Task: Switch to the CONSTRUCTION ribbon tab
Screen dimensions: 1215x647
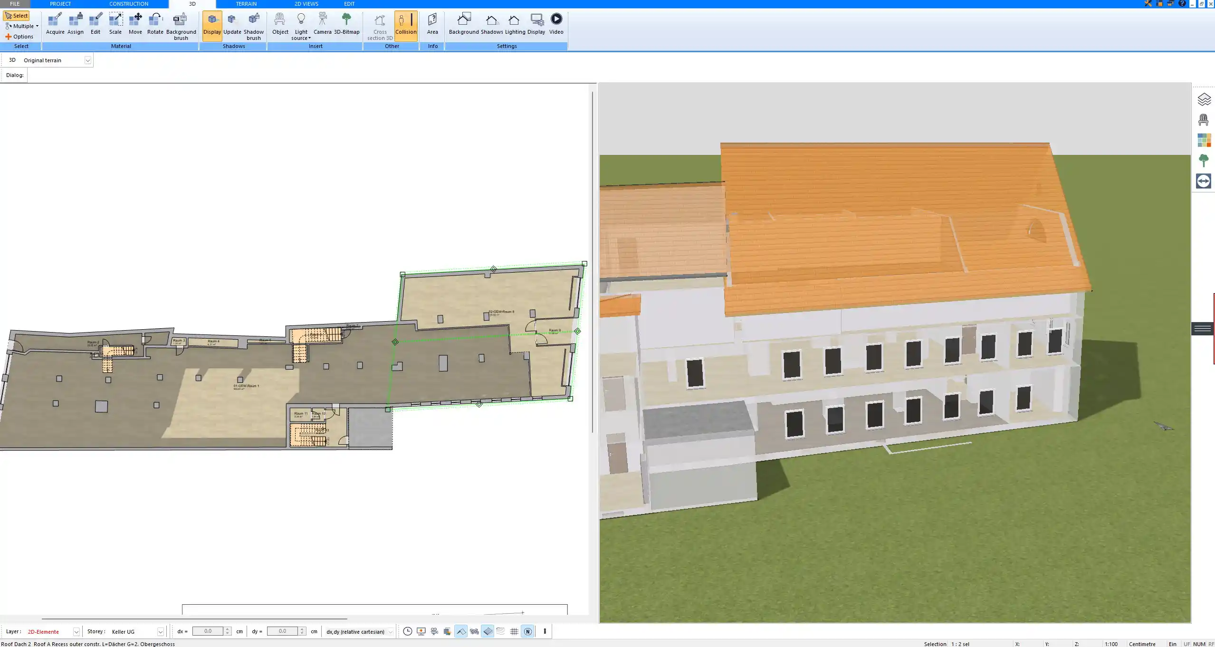Action: pos(128,3)
